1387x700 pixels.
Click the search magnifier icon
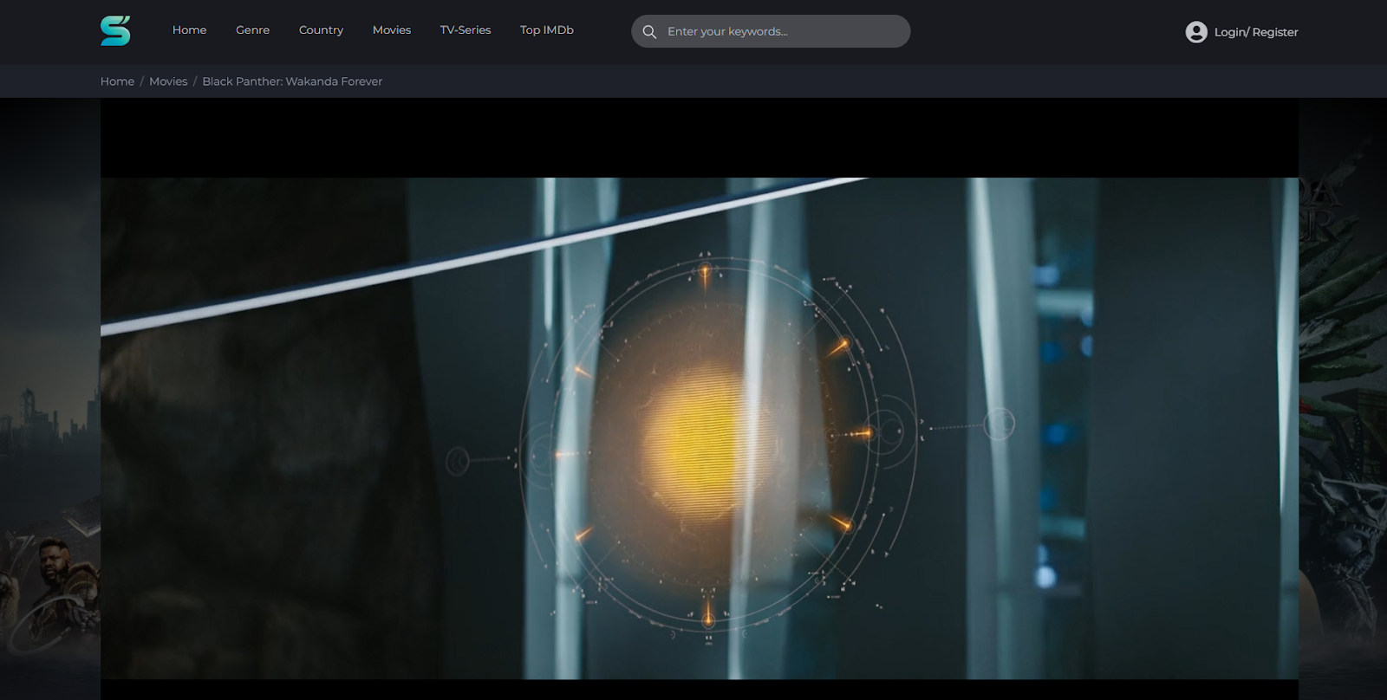pos(649,32)
